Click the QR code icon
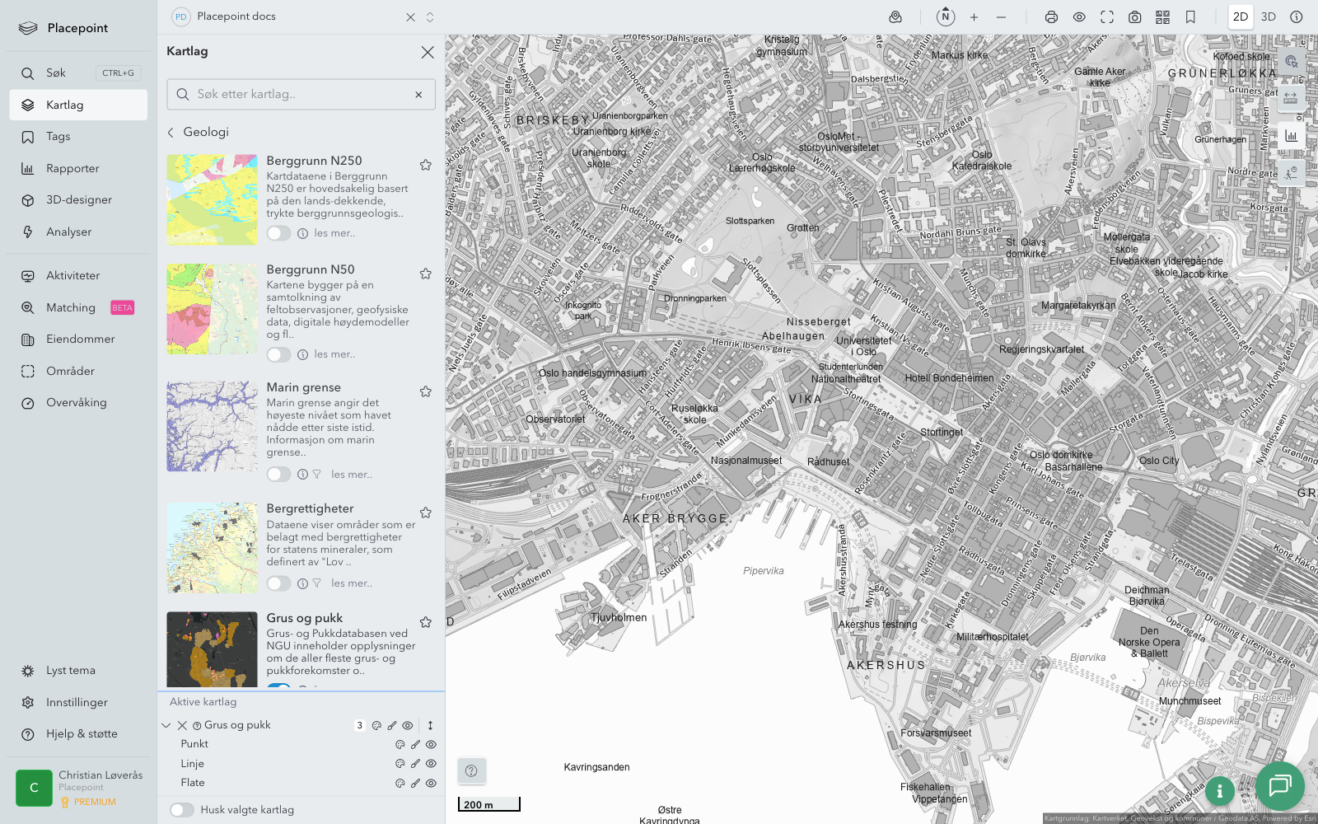The image size is (1318, 824). click(1162, 17)
